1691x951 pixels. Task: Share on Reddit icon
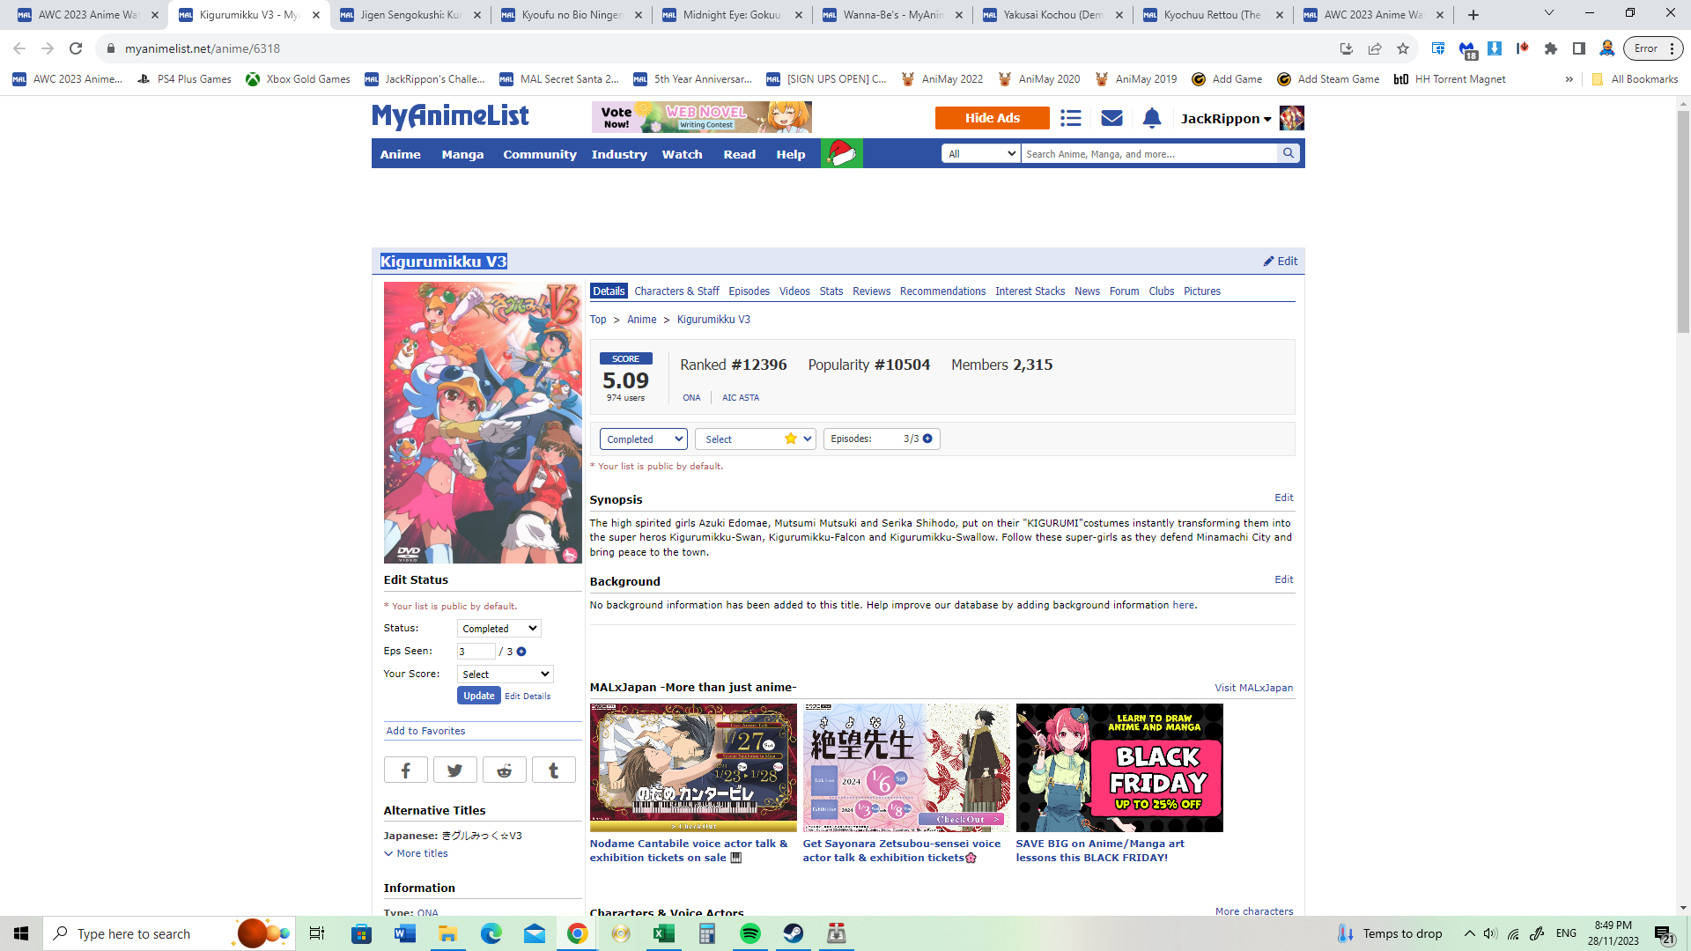coord(504,770)
